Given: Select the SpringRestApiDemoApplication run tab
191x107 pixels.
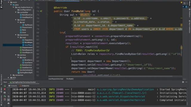Looking at the screenshot, I should tap(23, 82).
